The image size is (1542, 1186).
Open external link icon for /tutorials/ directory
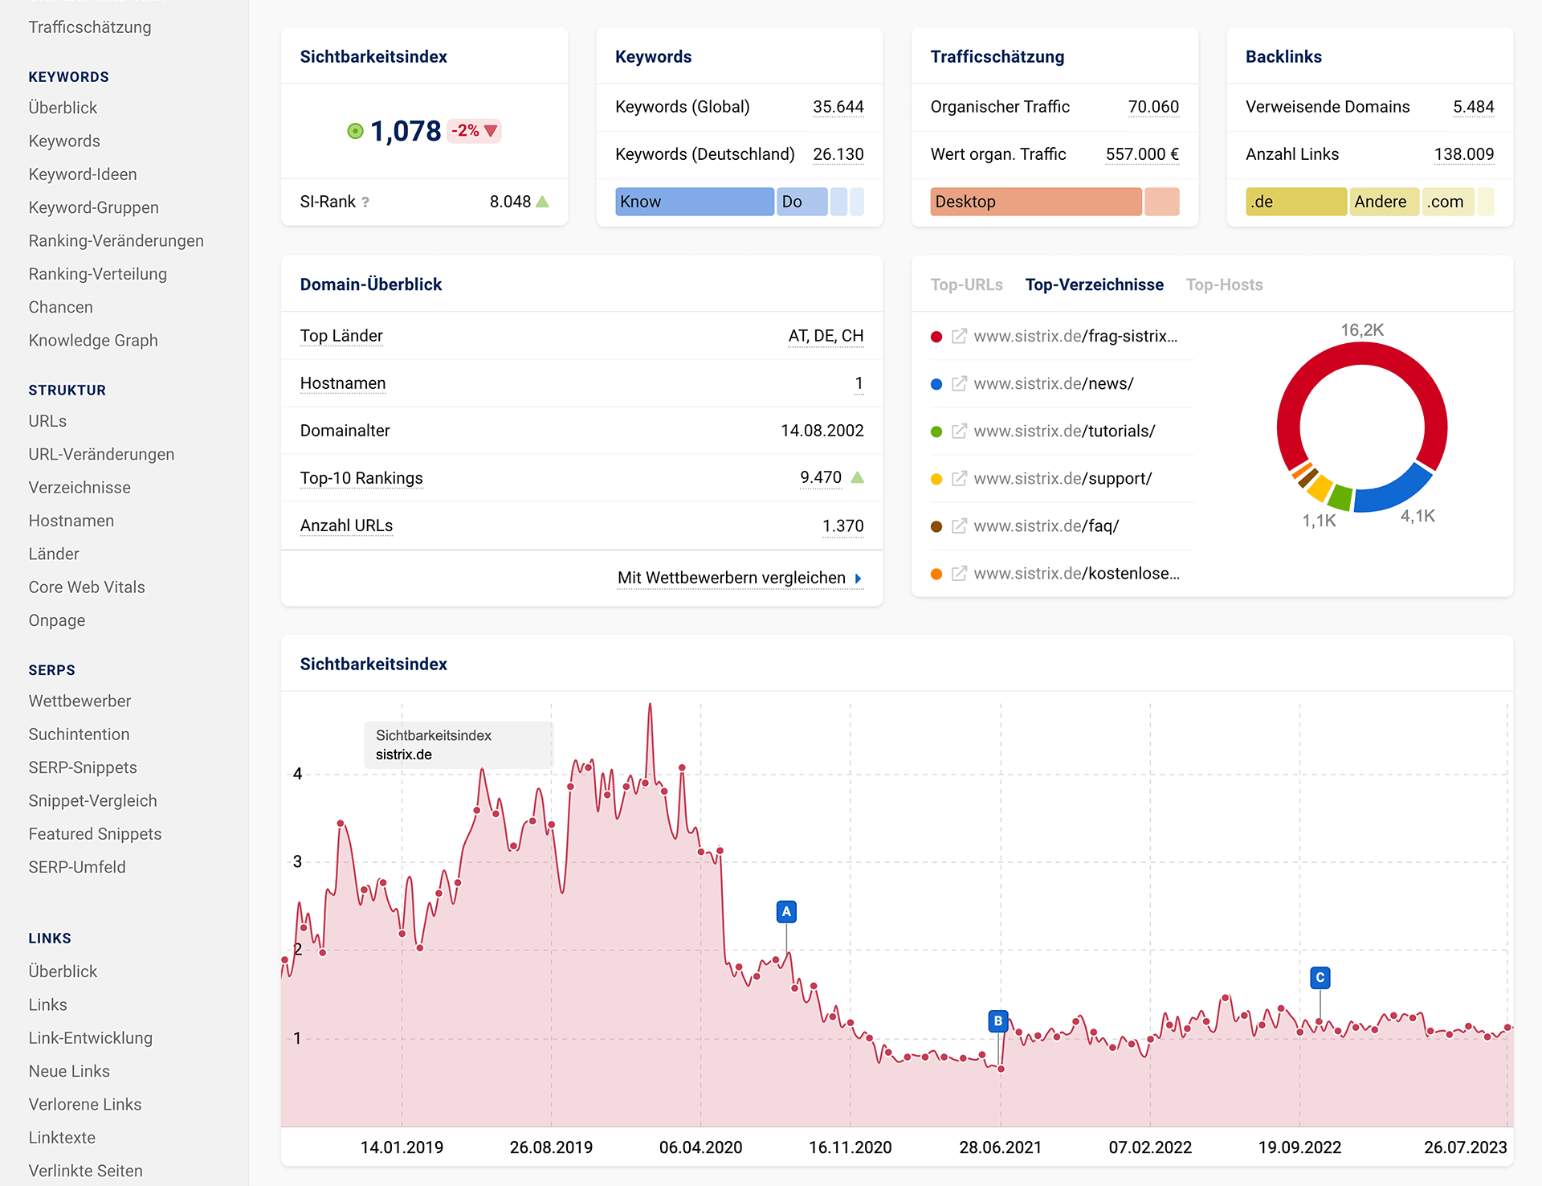pyautogui.click(x=959, y=431)
